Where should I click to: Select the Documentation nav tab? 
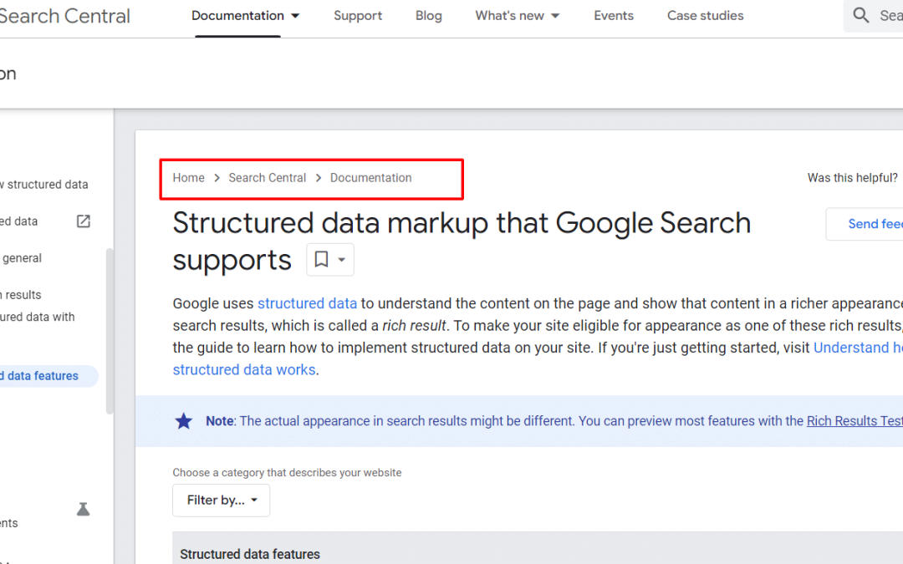pyautogui.click(x=237, y=16)
